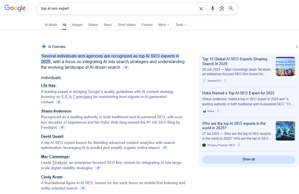Click the magnifying glass search button
The image size is (299, 194).
(231, 8)
